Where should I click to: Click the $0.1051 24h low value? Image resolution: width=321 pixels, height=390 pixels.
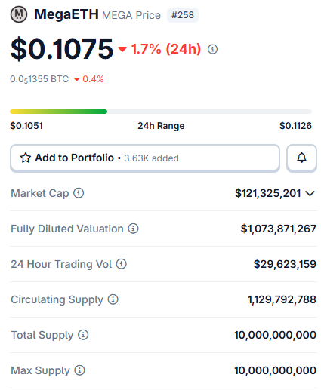[x=26, y=126]
